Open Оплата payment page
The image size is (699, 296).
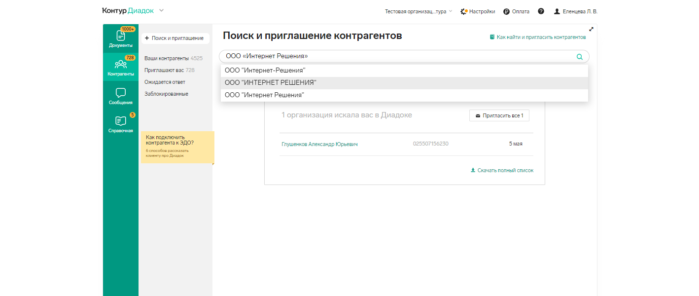coord(516,11)
